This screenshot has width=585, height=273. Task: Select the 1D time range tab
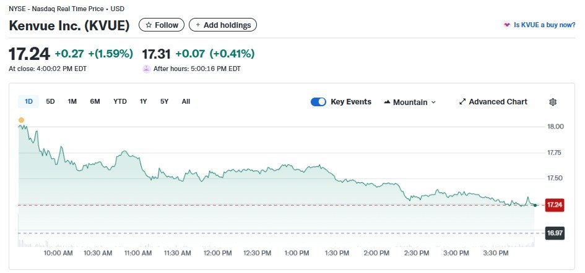28,101
